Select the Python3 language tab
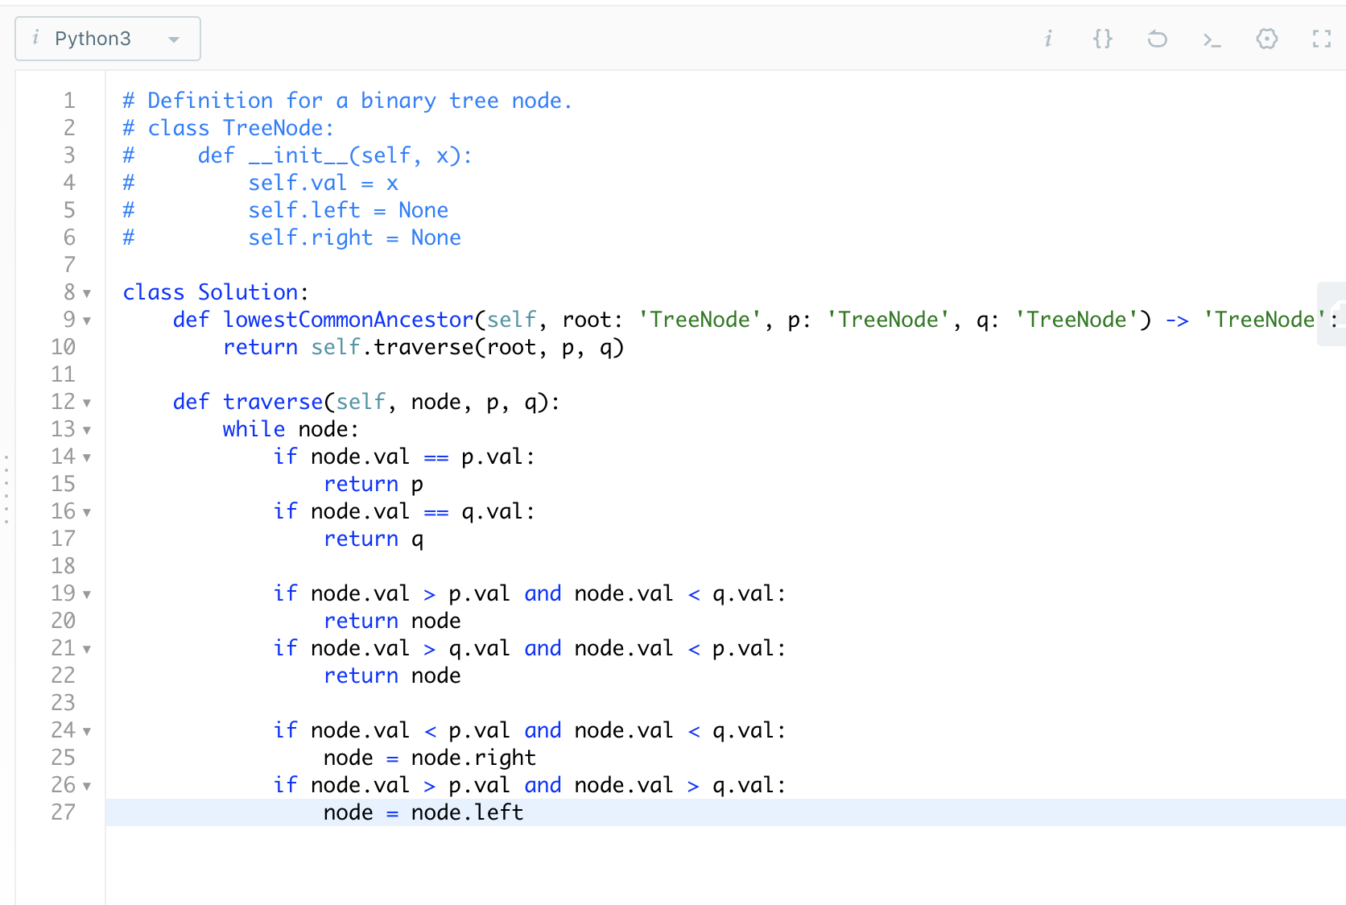The width and height of the screenshot is (1346, 905). (x=94, y=38)
